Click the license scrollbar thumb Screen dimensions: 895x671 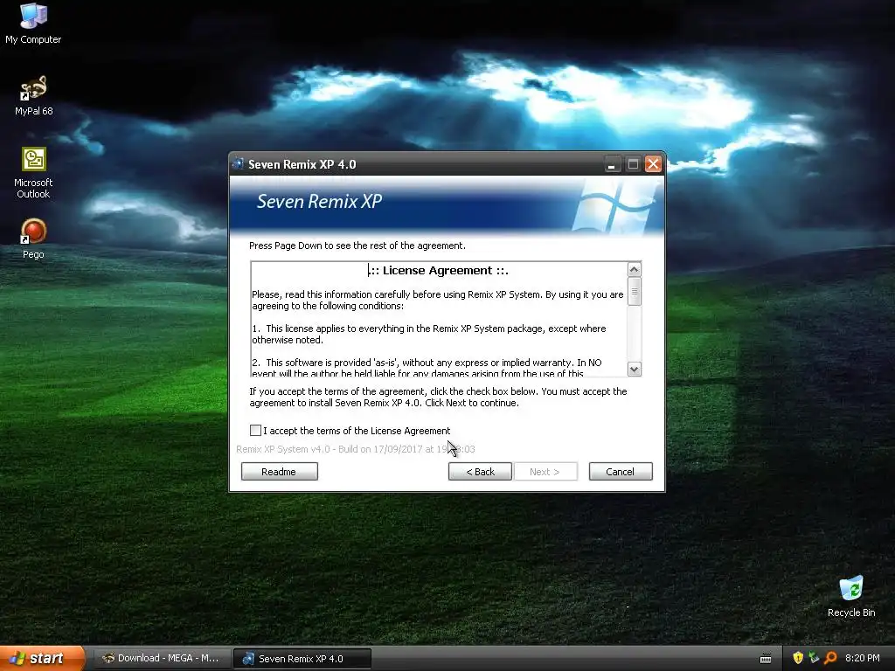point(635,291)
